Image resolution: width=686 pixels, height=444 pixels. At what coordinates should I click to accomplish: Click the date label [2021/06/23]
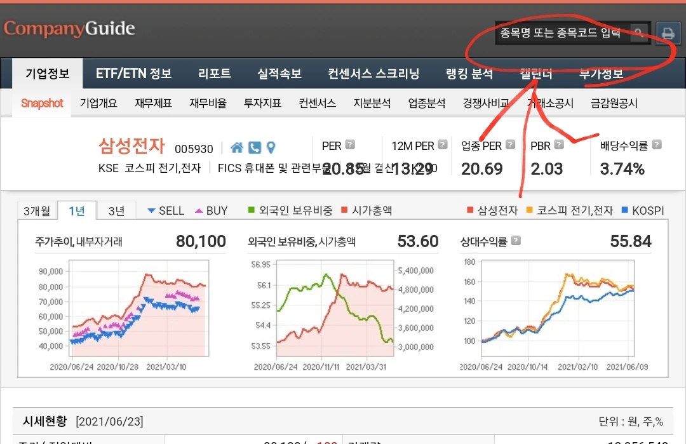point(109,422)
